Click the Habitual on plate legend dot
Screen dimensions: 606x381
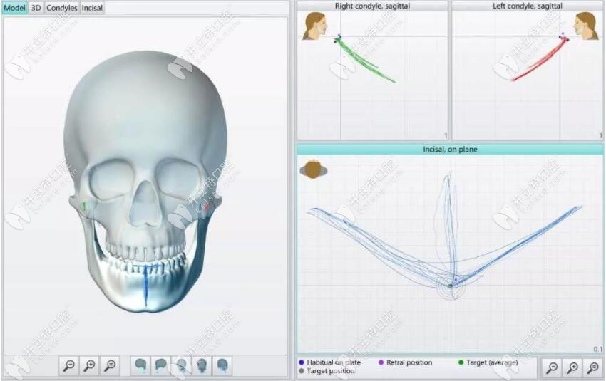click(302, 362)
